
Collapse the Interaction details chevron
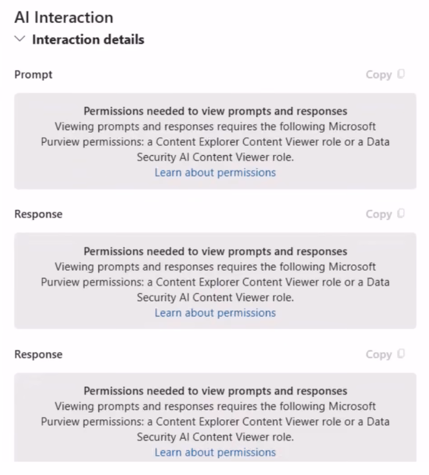click(20, 39)
